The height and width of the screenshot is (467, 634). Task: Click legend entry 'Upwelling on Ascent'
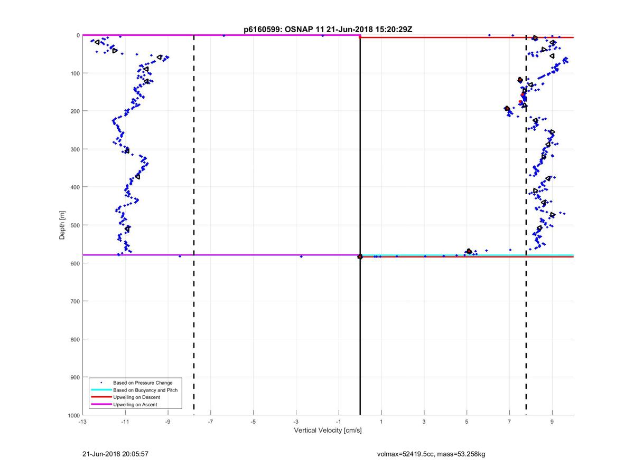coord(135,405)
